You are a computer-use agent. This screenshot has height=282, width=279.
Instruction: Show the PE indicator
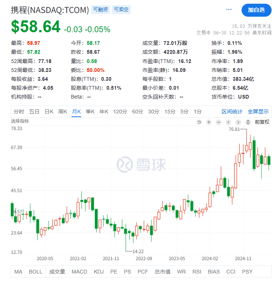(114, 272)
